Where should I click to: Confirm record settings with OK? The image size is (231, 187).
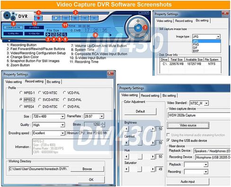pyautogui.click(x=91, y=179)
